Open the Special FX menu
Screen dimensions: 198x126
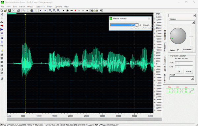(x=40, y=7)
